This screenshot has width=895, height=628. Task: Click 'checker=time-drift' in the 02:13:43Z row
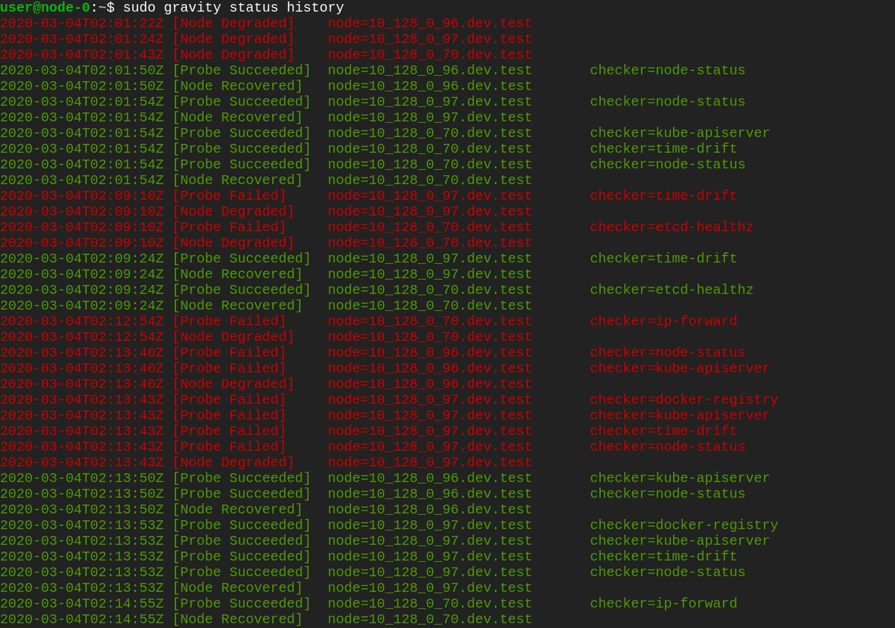(x=664, y=431)
